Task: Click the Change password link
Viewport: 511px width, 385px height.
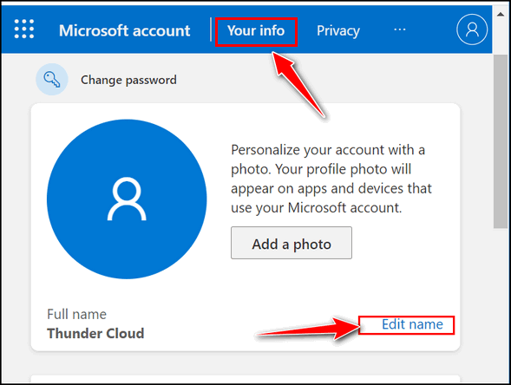Action: [x=128, y=80]
